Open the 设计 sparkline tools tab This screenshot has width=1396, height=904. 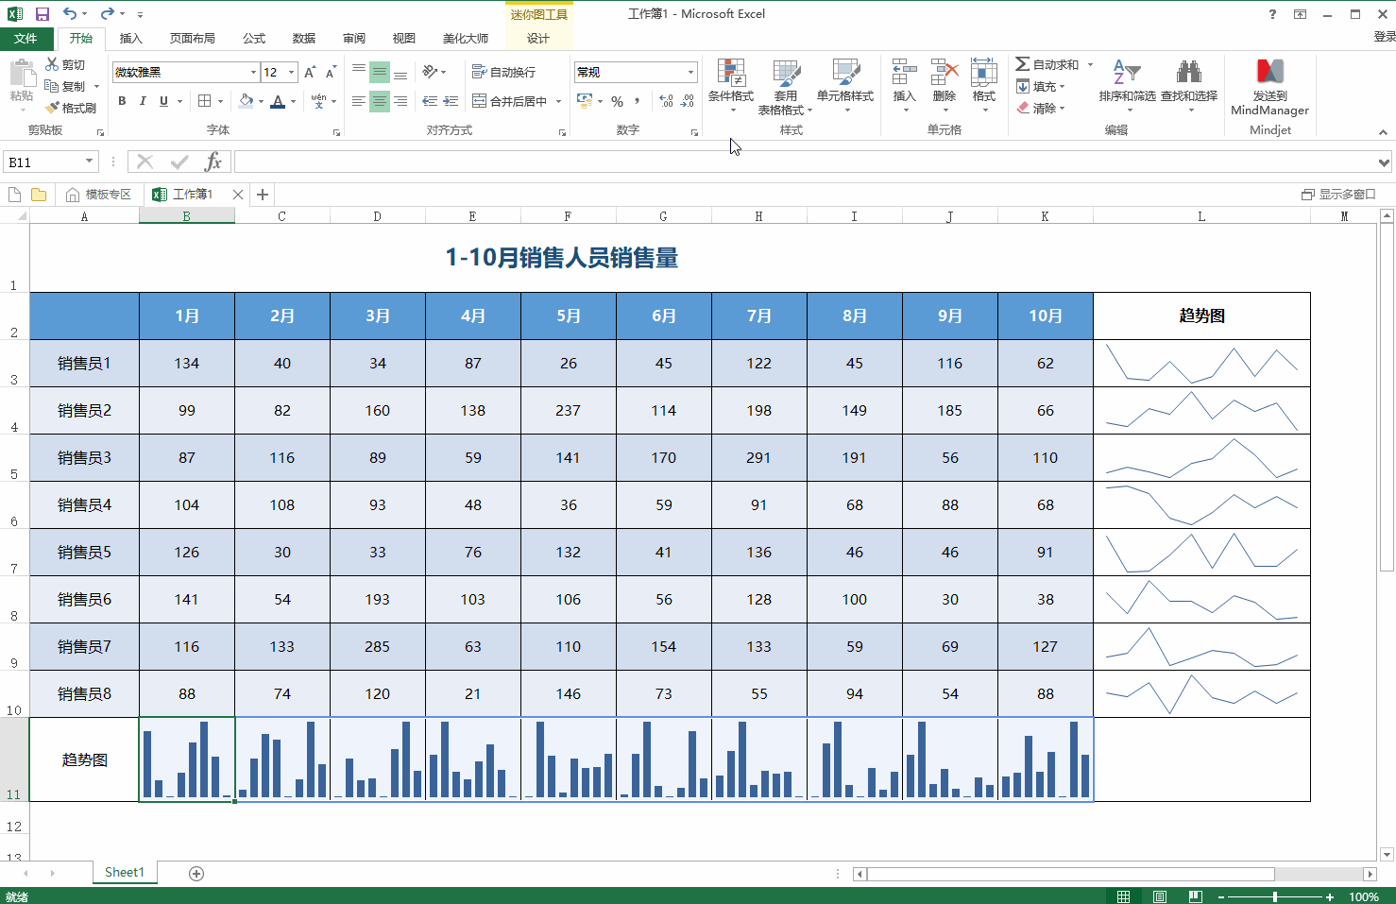(538, 39)
